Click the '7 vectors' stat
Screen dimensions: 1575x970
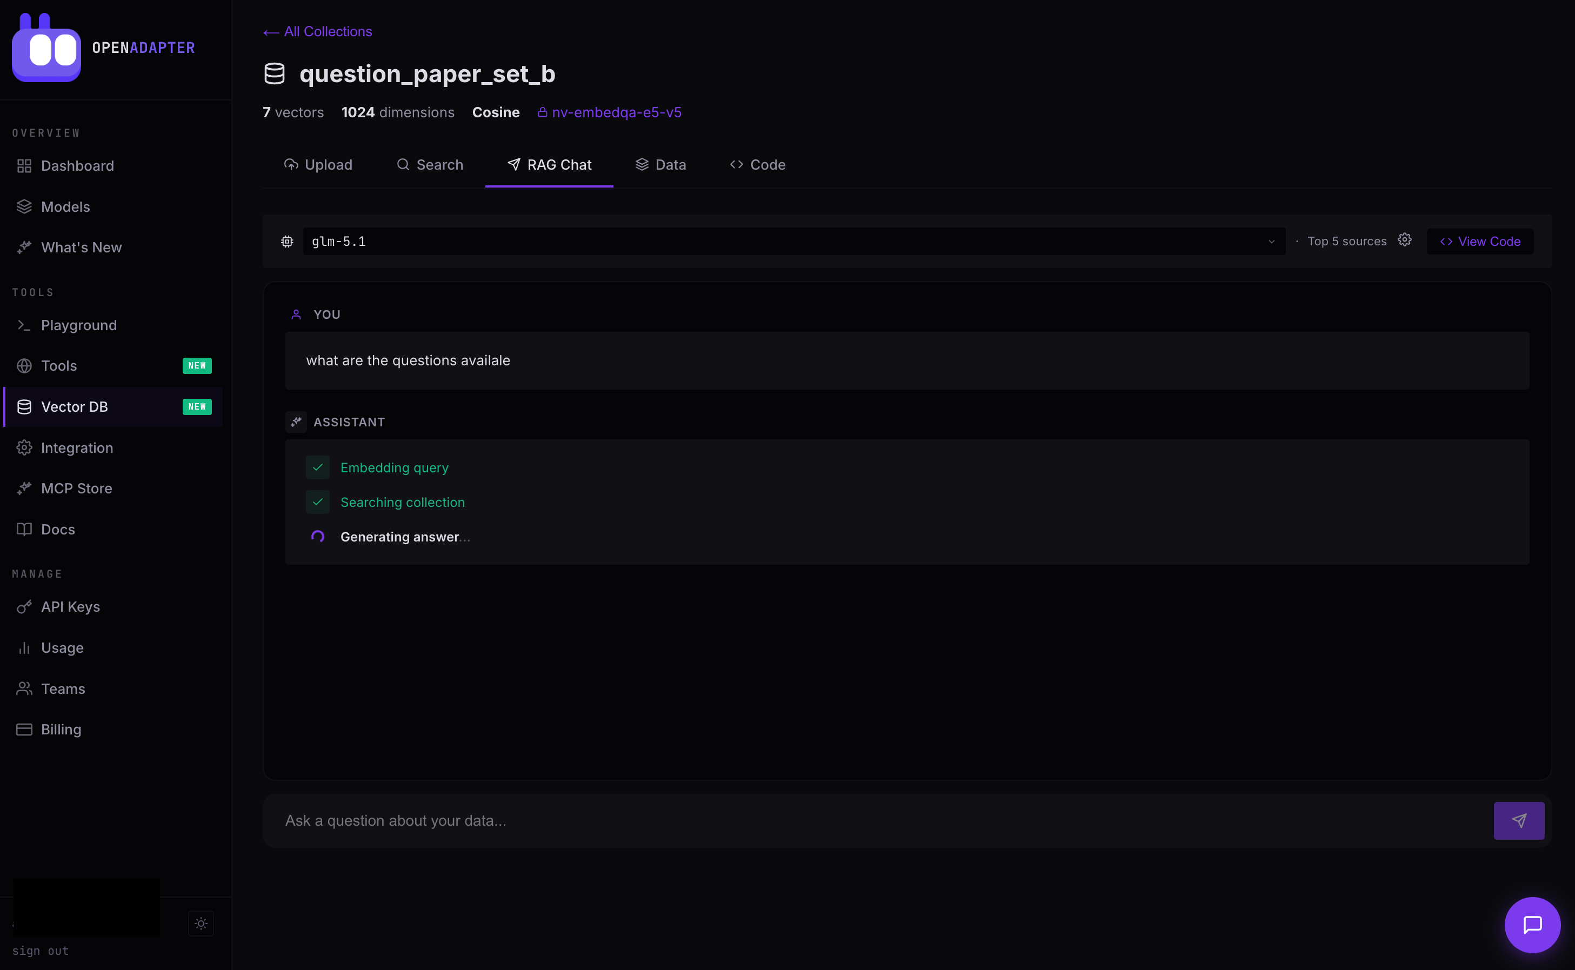click(x=293, y=112)
